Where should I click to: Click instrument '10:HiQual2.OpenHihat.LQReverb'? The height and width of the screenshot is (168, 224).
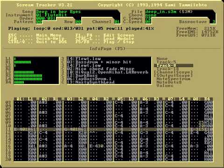(108, 72)
